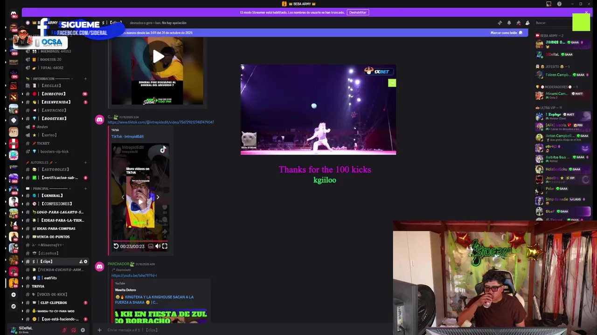Open the ANUNCIOS channel

[56, 110]
